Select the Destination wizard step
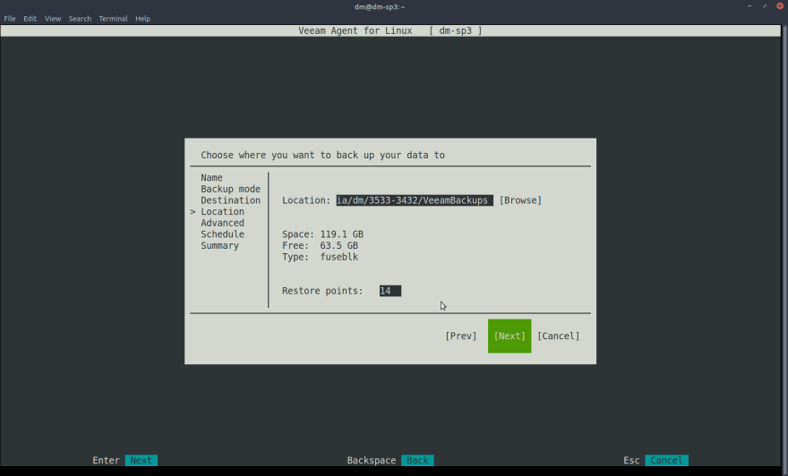This screenshot has height=476, width=788. coord(231,200)
